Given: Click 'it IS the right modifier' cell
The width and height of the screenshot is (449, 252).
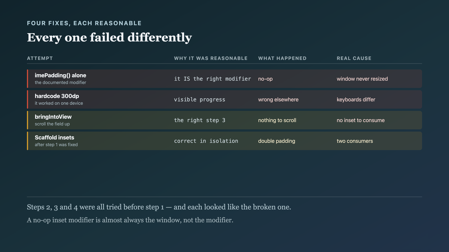Looking at the screenshot, I should coord(213,79).
